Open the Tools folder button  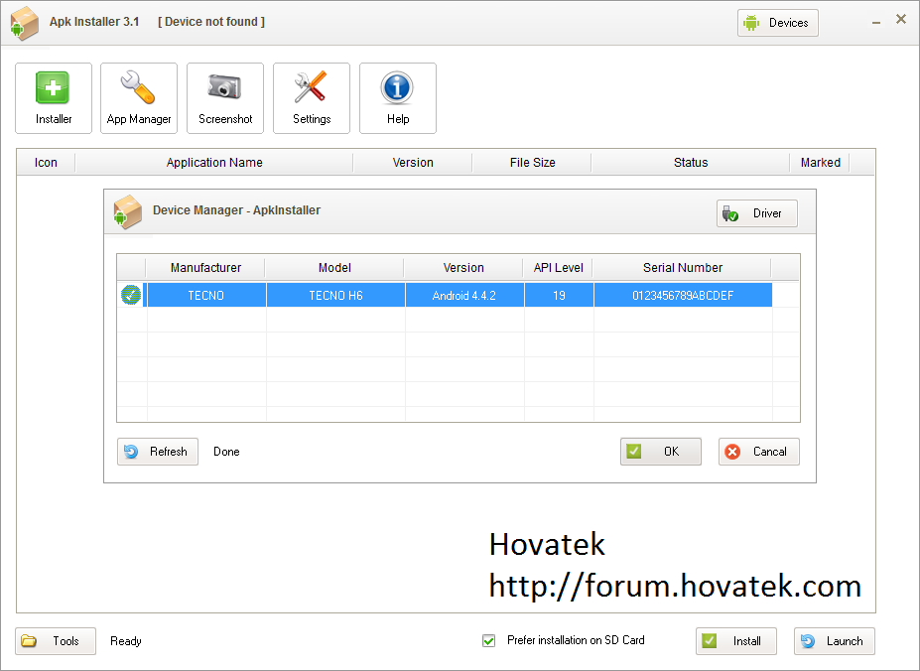[56, 641]
